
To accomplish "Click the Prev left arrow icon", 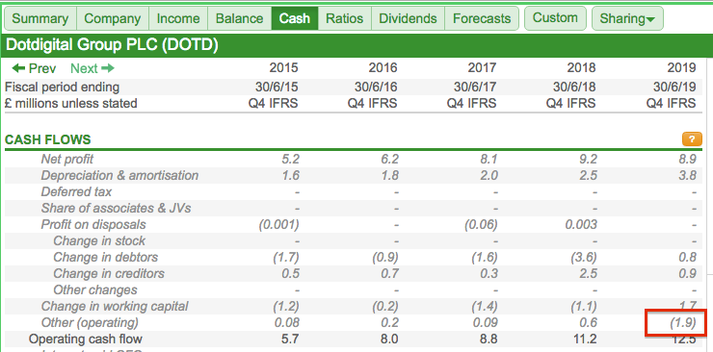I will [18, 68].
